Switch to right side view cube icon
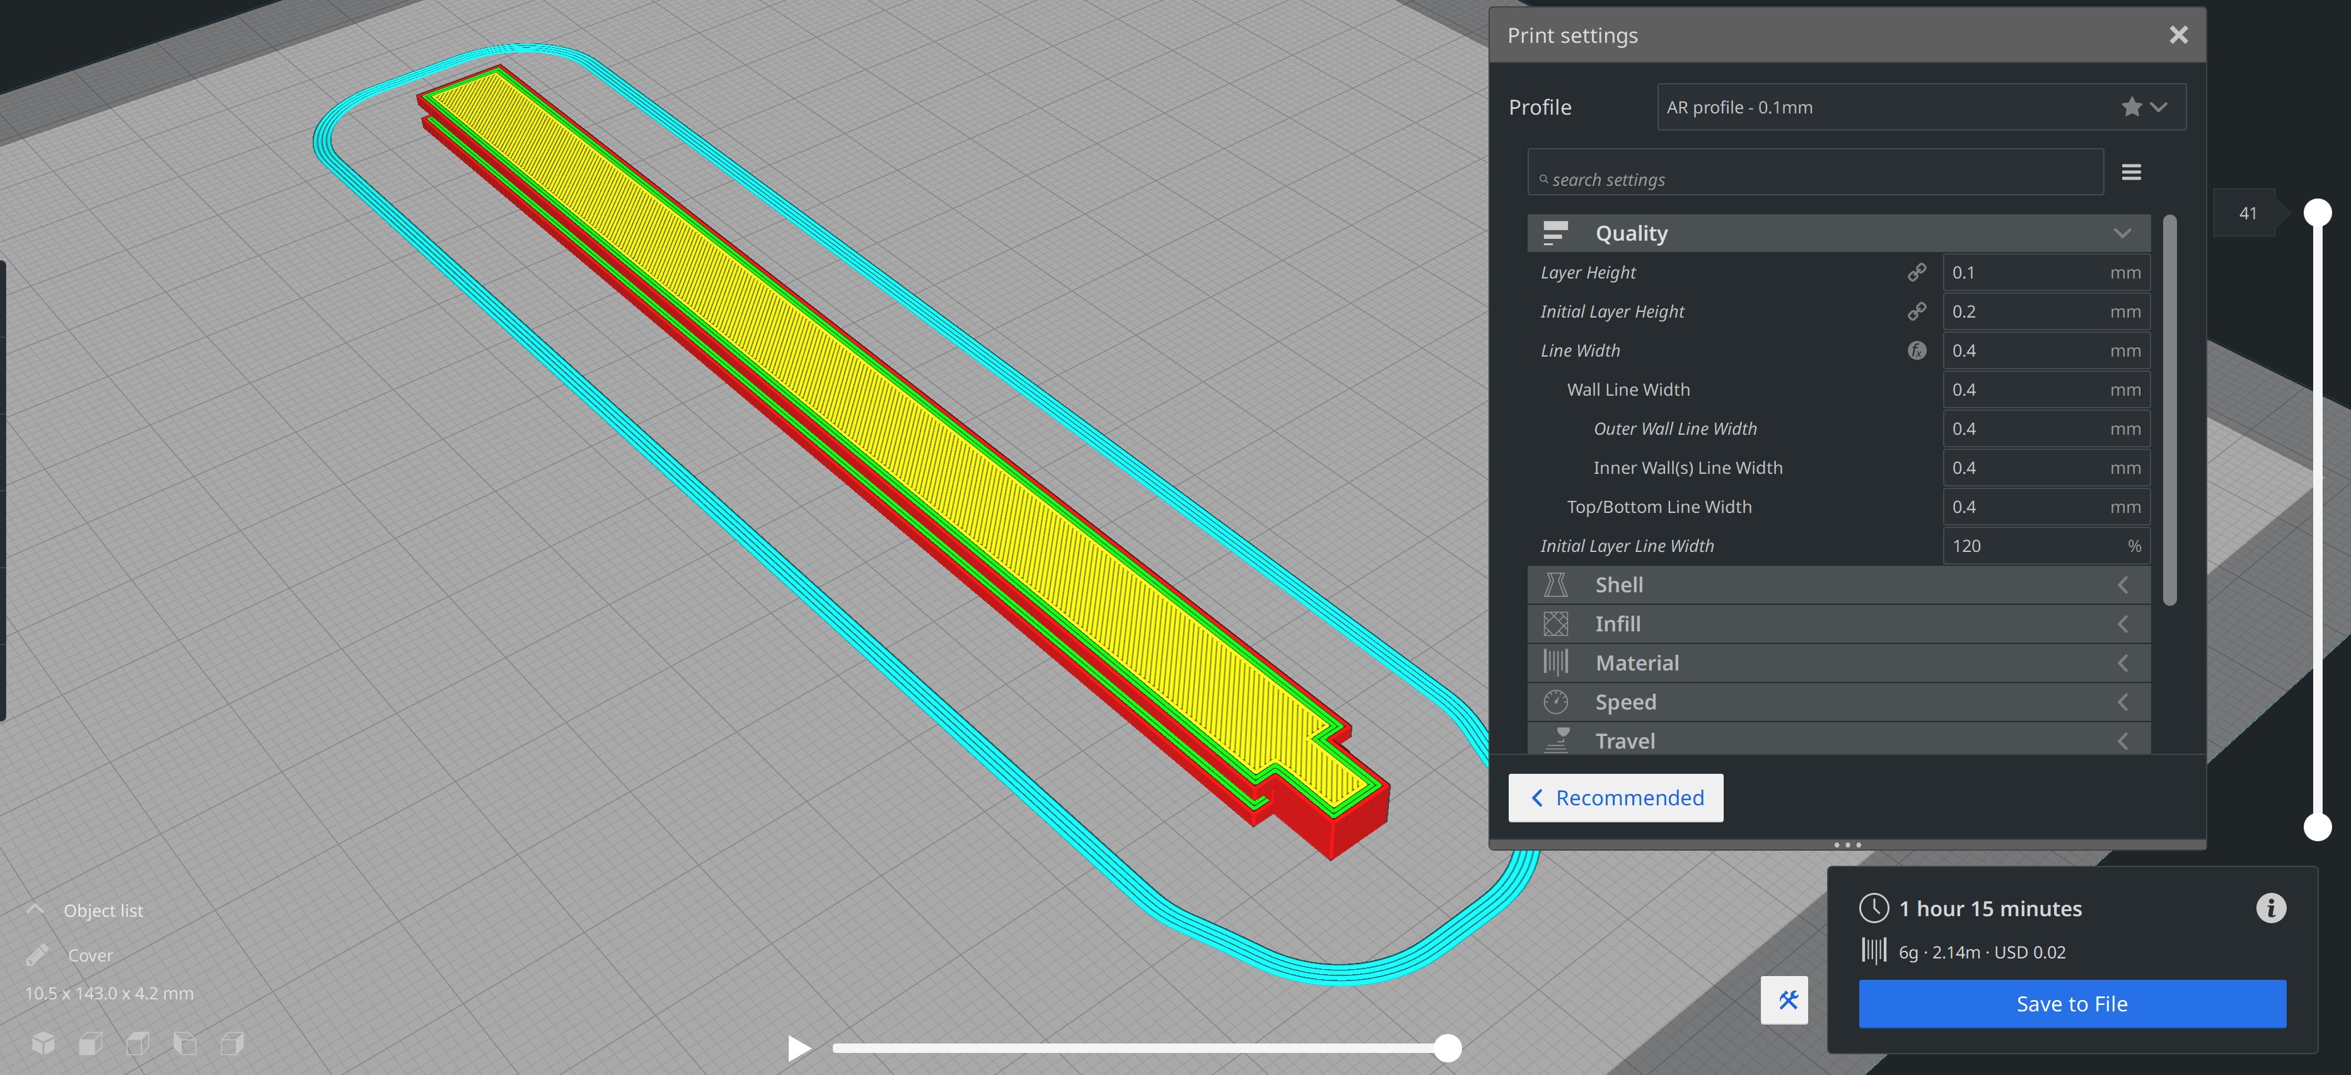Viewport: 2351px width, 1075px height. pyautogui.click(x=233, y=1043)
